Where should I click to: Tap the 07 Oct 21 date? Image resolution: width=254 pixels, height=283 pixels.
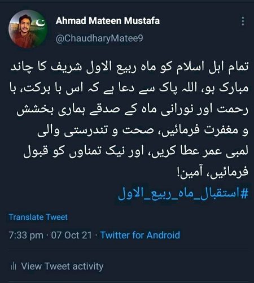tap(72, 235)
